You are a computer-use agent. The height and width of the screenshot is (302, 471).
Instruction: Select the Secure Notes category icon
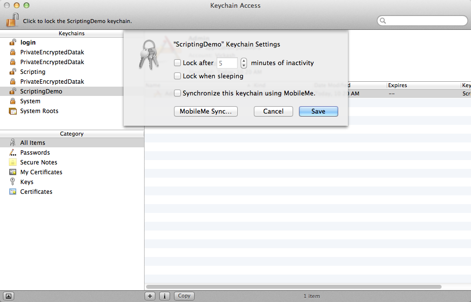12,162
